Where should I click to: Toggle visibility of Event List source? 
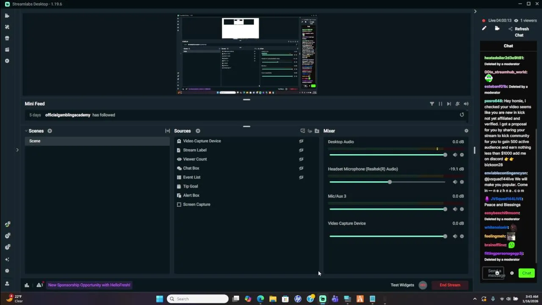point(301,177)
